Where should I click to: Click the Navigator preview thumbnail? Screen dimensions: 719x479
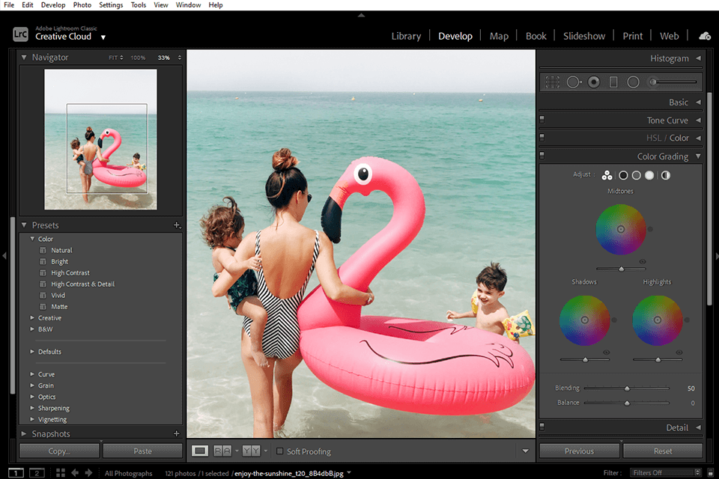100,139
